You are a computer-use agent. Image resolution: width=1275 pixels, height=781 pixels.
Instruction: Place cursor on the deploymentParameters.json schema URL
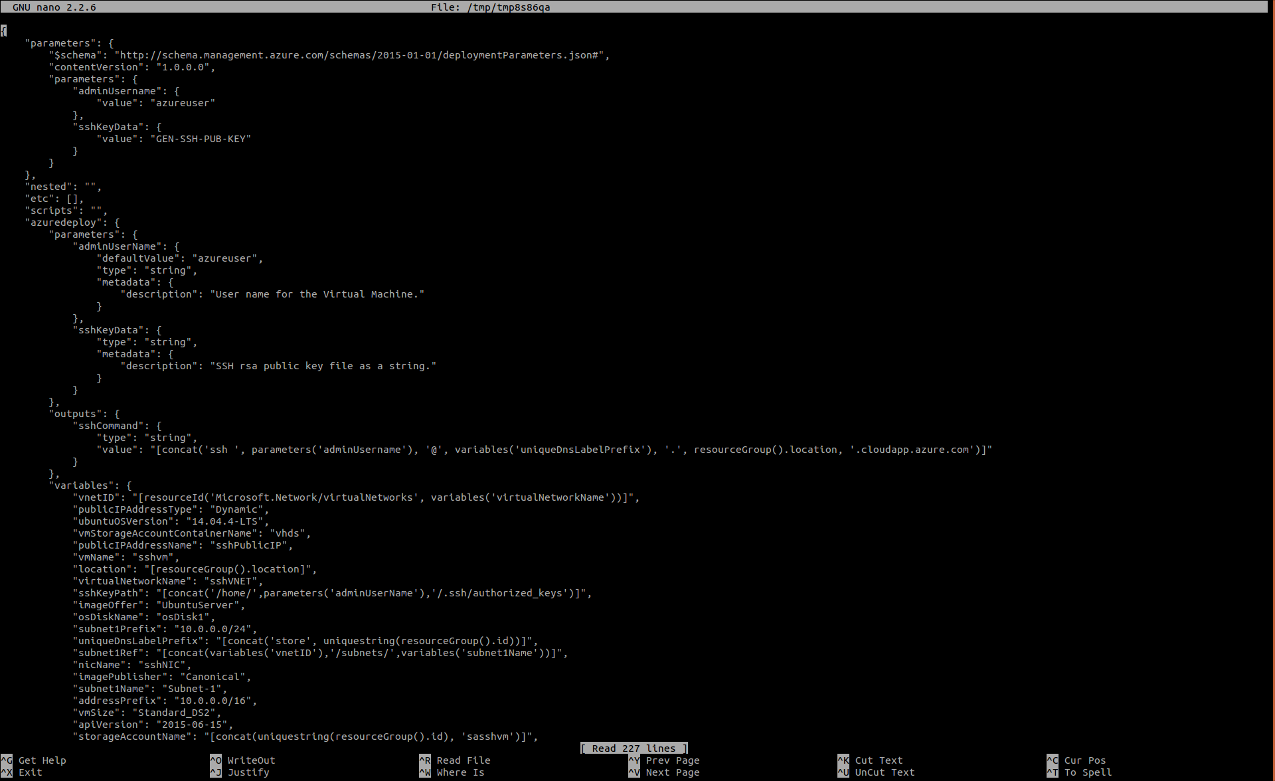359,55
